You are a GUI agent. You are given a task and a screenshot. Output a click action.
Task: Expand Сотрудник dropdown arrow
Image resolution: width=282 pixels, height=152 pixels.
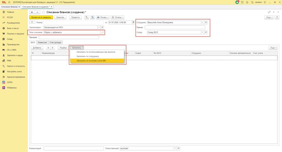click(202, 22)
